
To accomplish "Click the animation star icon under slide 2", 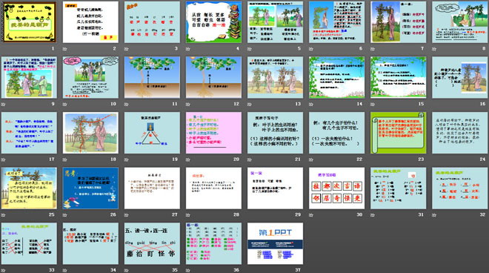I will tap(65, 49).
